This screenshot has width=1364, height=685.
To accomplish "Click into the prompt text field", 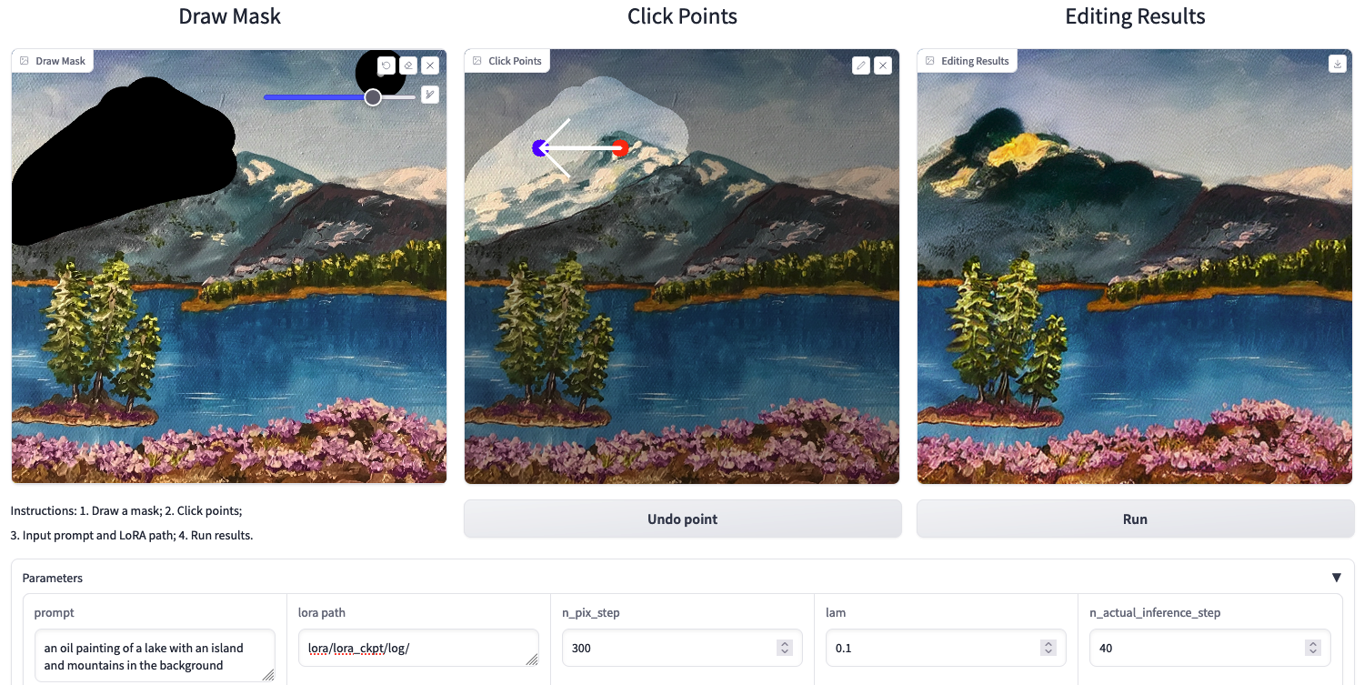I will (x=155, y=656).
